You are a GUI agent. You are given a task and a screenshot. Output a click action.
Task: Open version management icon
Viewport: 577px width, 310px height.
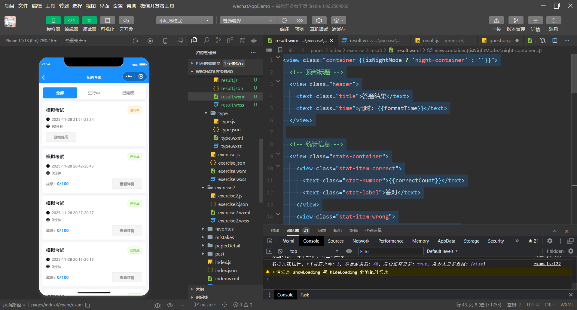click(x=516, y=20)
